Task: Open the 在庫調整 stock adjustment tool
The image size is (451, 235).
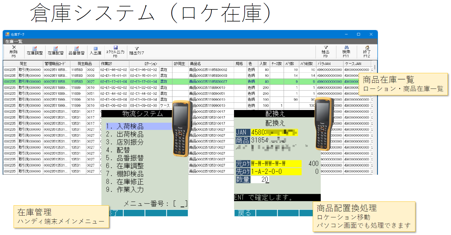Action: pos(35,49)
